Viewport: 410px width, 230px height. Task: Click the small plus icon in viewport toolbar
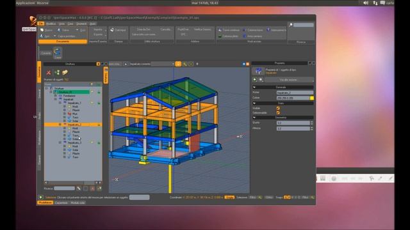197,64
